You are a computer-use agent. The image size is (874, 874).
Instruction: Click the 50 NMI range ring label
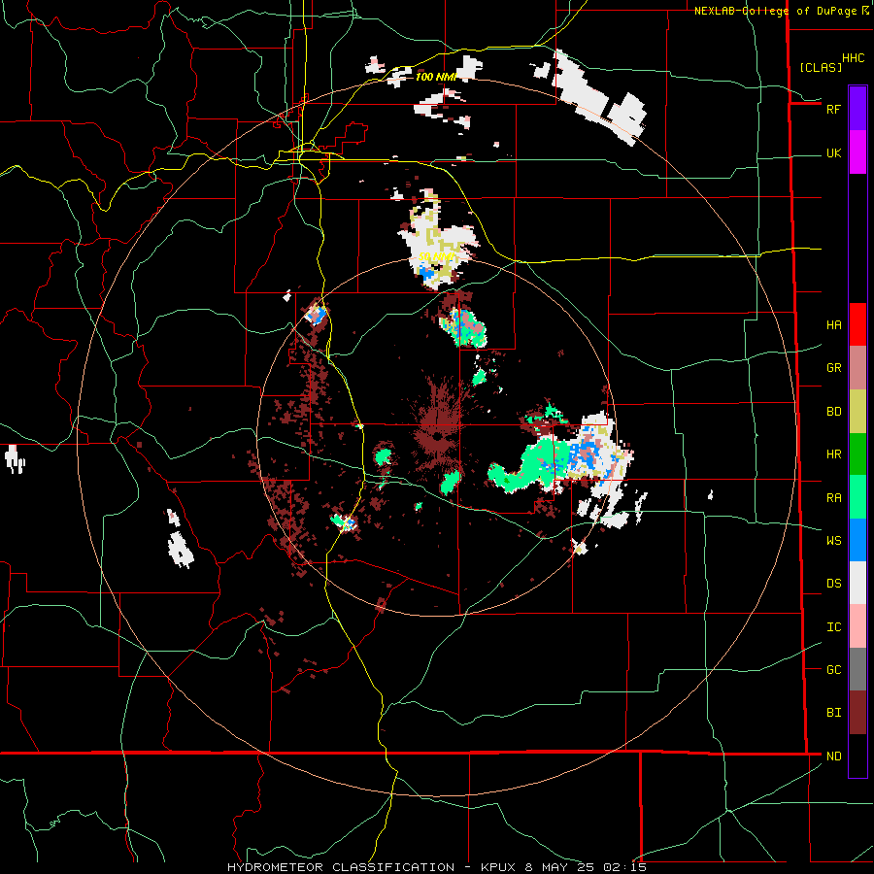pyautogui.click(x=436, y=256)
